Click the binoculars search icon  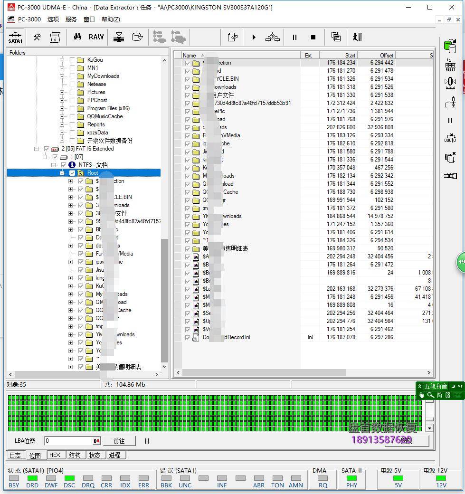point(77,37)
